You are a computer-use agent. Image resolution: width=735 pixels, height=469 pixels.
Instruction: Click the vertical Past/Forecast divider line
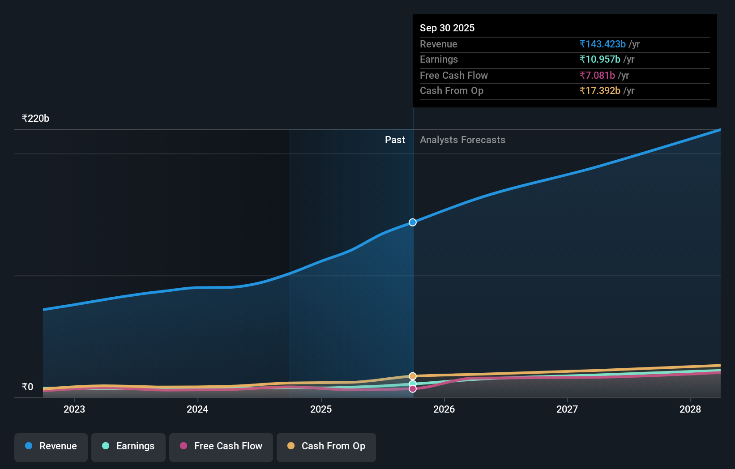(x=413, y=269)
